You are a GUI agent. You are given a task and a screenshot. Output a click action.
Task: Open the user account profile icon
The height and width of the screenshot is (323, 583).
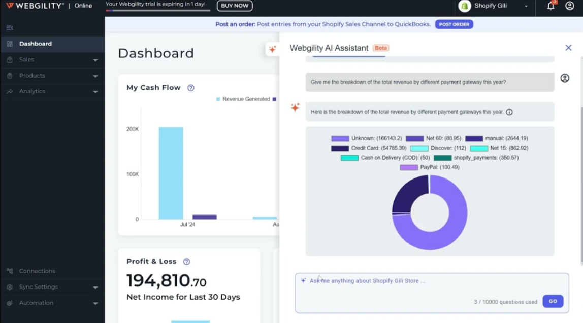tap(570, 6)
